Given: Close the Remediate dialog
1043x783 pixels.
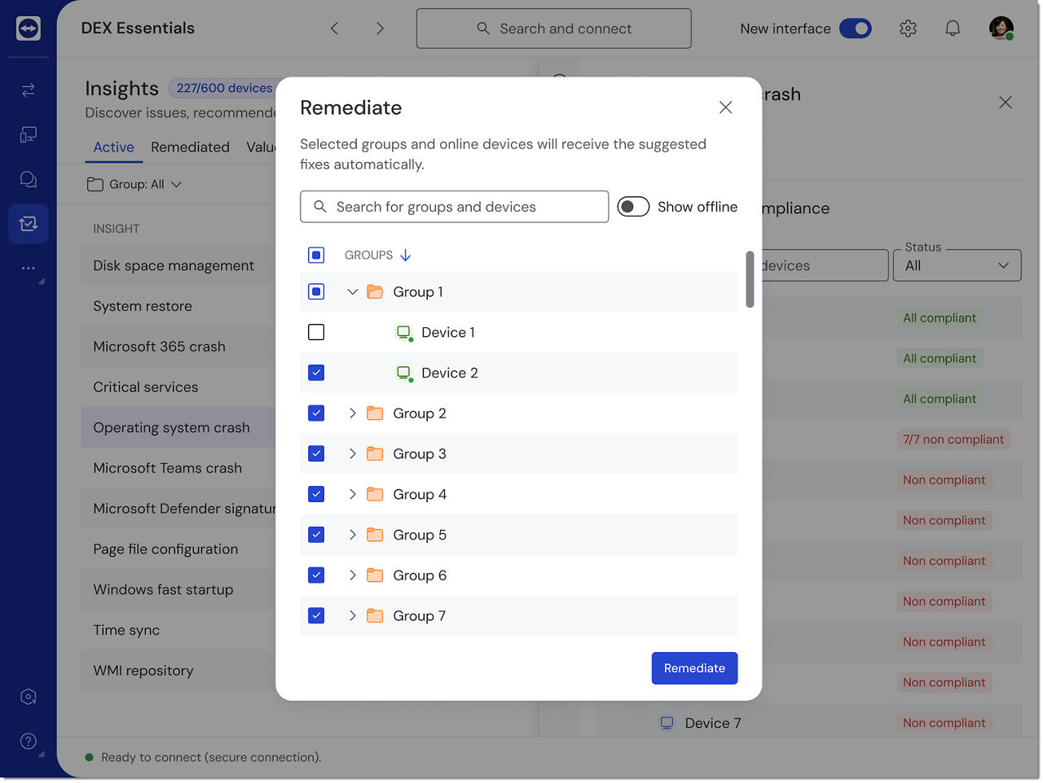Looking at the screenshot, I should (725, 107).
